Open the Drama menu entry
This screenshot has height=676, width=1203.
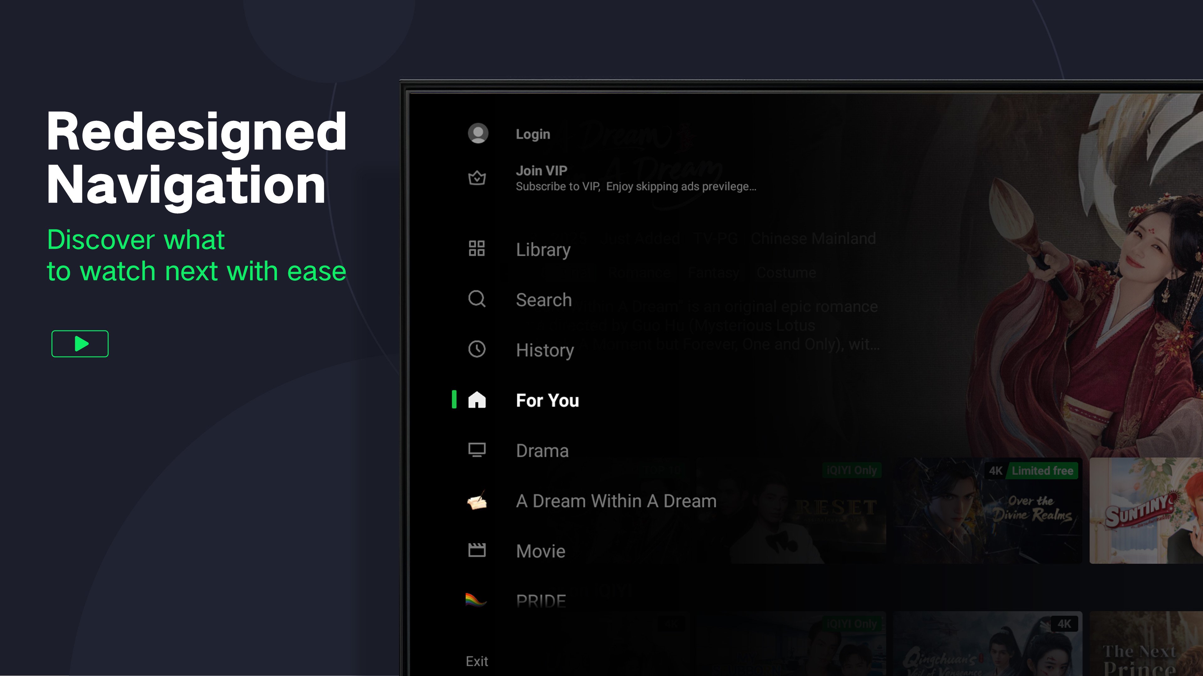pyautogui.click(x=542, y=451)
